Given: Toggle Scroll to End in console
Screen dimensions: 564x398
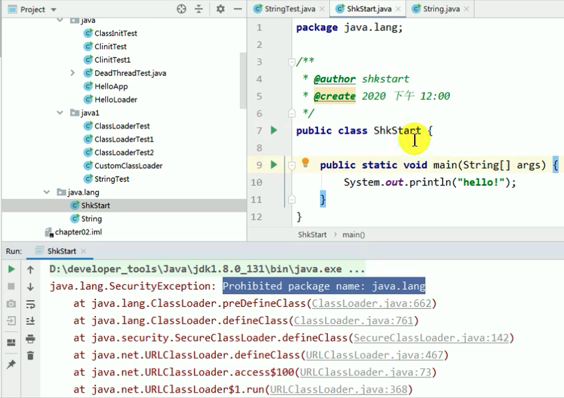Looking at the screenshot, I should [30, 321].
